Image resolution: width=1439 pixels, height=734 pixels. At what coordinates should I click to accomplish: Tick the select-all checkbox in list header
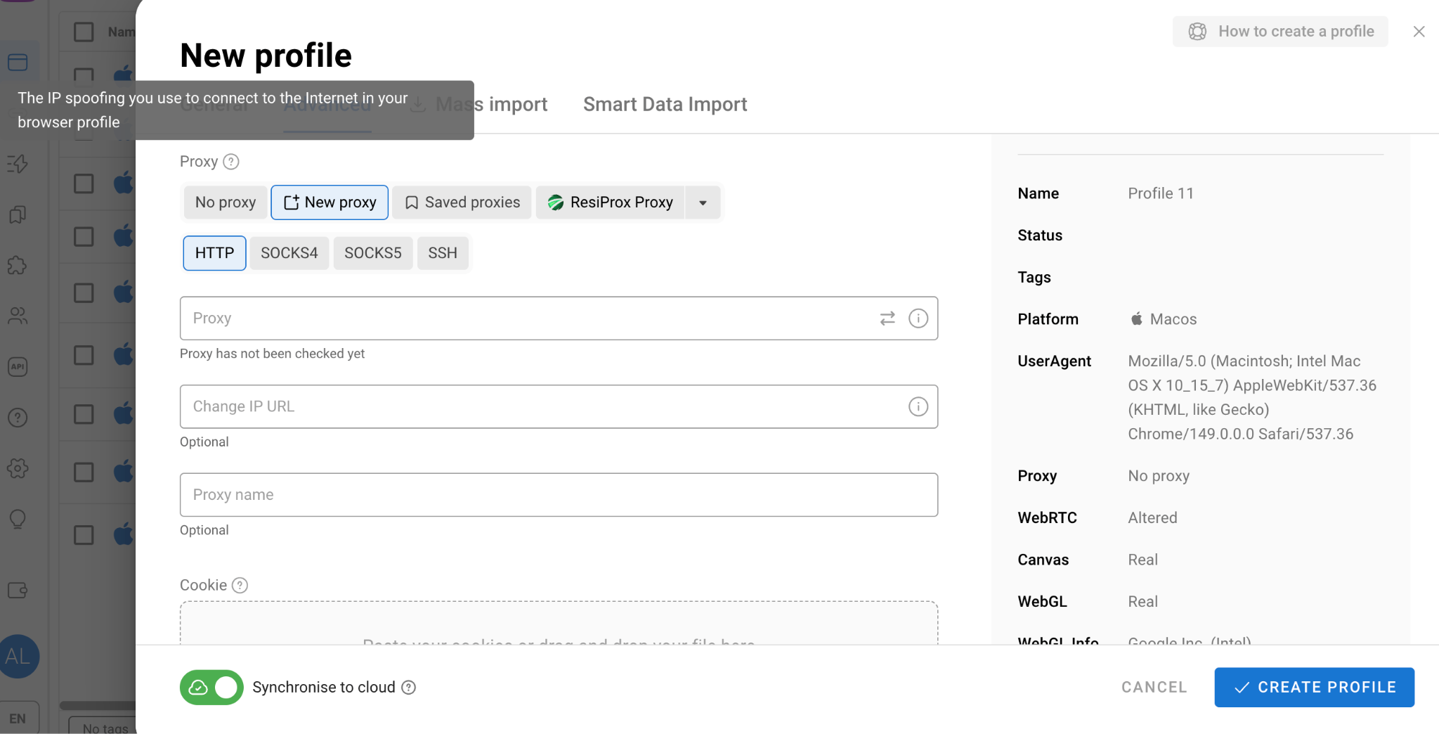(84, 32)
